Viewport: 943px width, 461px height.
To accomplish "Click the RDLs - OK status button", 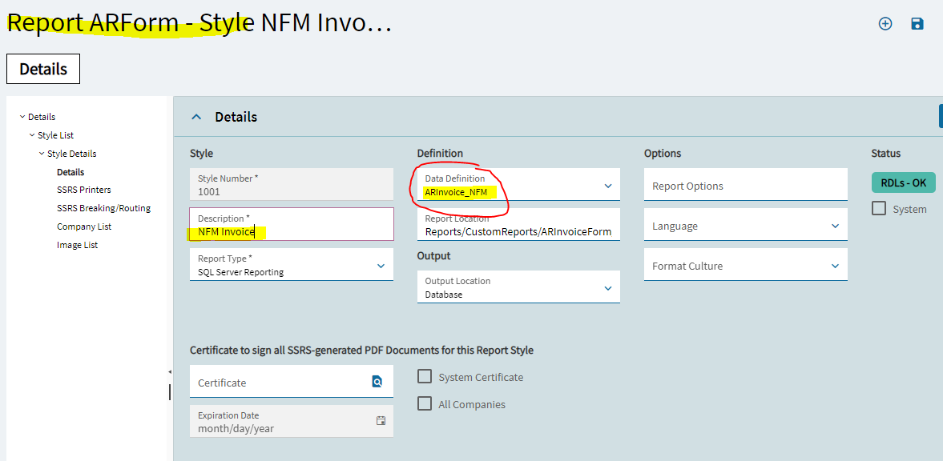I will [903, 182].
